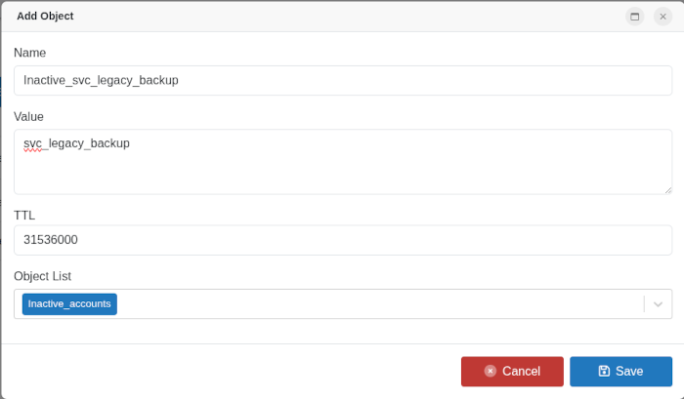Click the floppy disk icon on Save
This screenshot has width=684, height=399.
pos(604,371)
